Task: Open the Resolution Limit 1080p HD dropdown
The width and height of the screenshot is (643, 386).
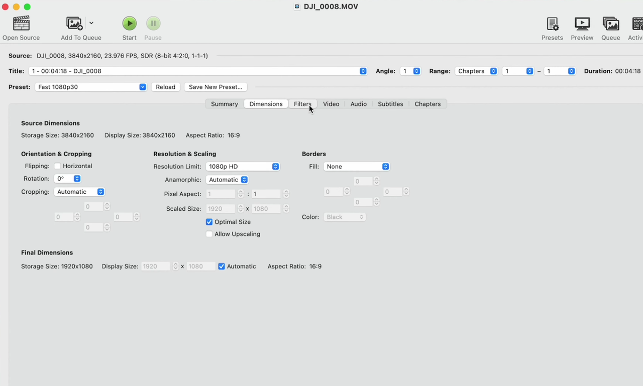Action: click(x=243, y=167)
